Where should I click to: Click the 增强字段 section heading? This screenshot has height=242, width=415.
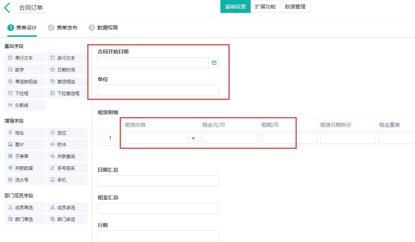(14, 121)
